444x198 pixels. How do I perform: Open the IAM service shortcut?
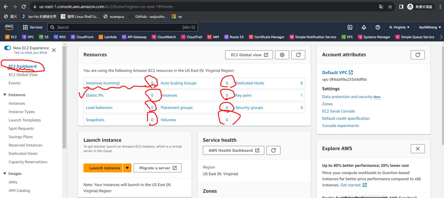[213, 37]
